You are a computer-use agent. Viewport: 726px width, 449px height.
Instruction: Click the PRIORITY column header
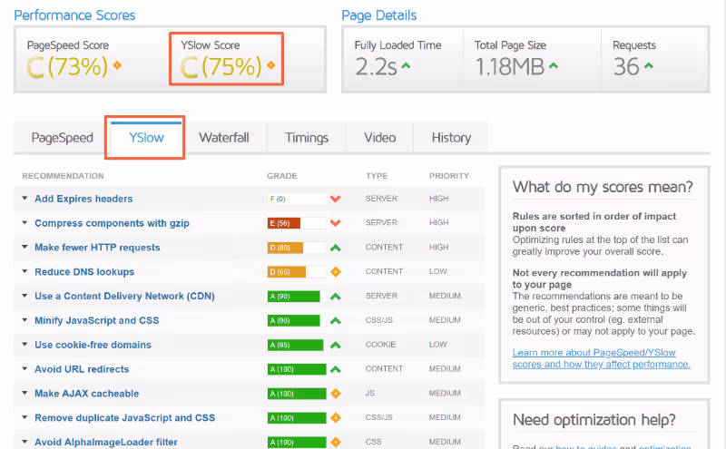448,176
